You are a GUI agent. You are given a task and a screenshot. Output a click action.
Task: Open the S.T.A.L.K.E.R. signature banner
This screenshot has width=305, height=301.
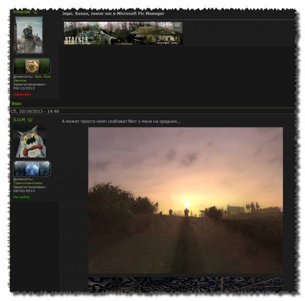pos(123,33)
